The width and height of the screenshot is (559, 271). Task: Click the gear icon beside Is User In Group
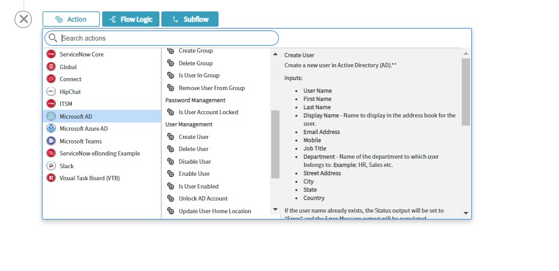[x=171, y=76]
